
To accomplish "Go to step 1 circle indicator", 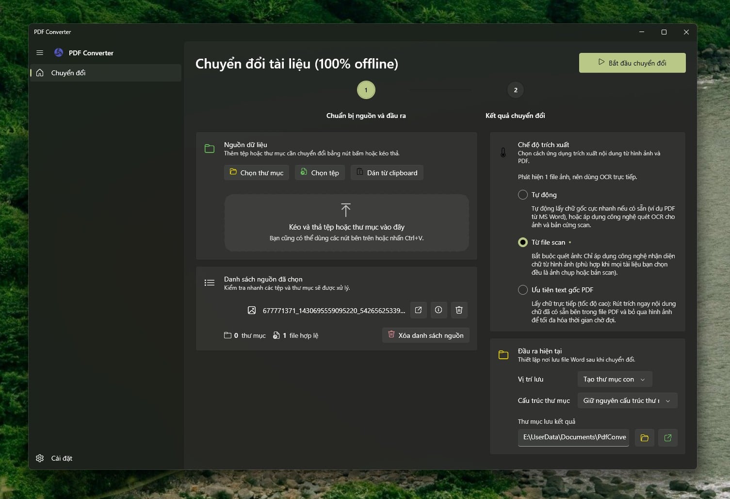I will coord(366,90).
